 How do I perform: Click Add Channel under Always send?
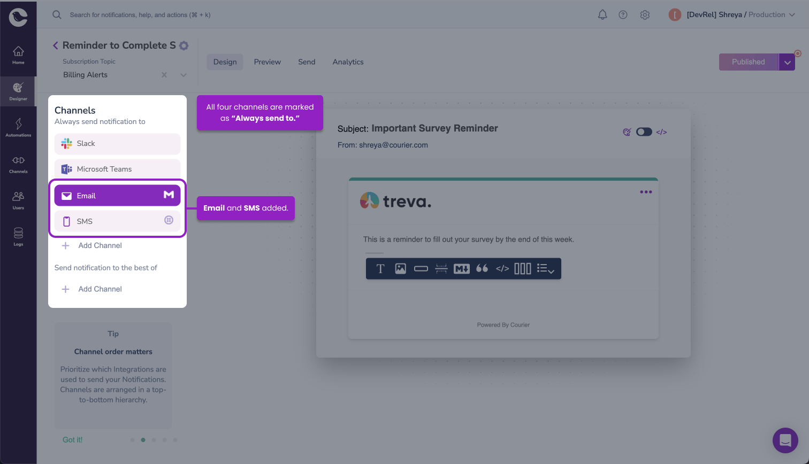pyautogui.click(x=100, y=245)
